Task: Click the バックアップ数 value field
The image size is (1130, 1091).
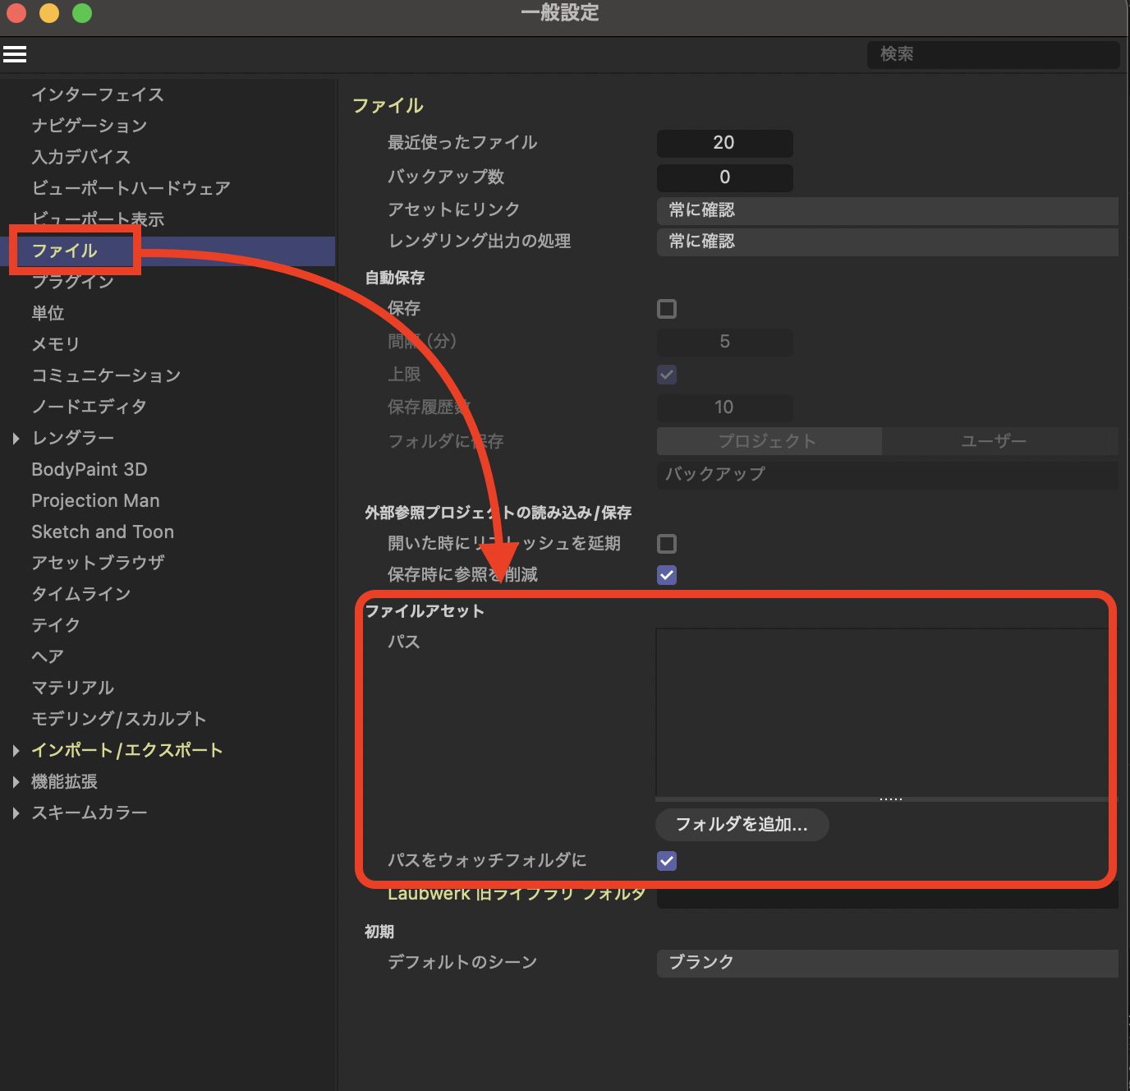Action: click(724, 177)
